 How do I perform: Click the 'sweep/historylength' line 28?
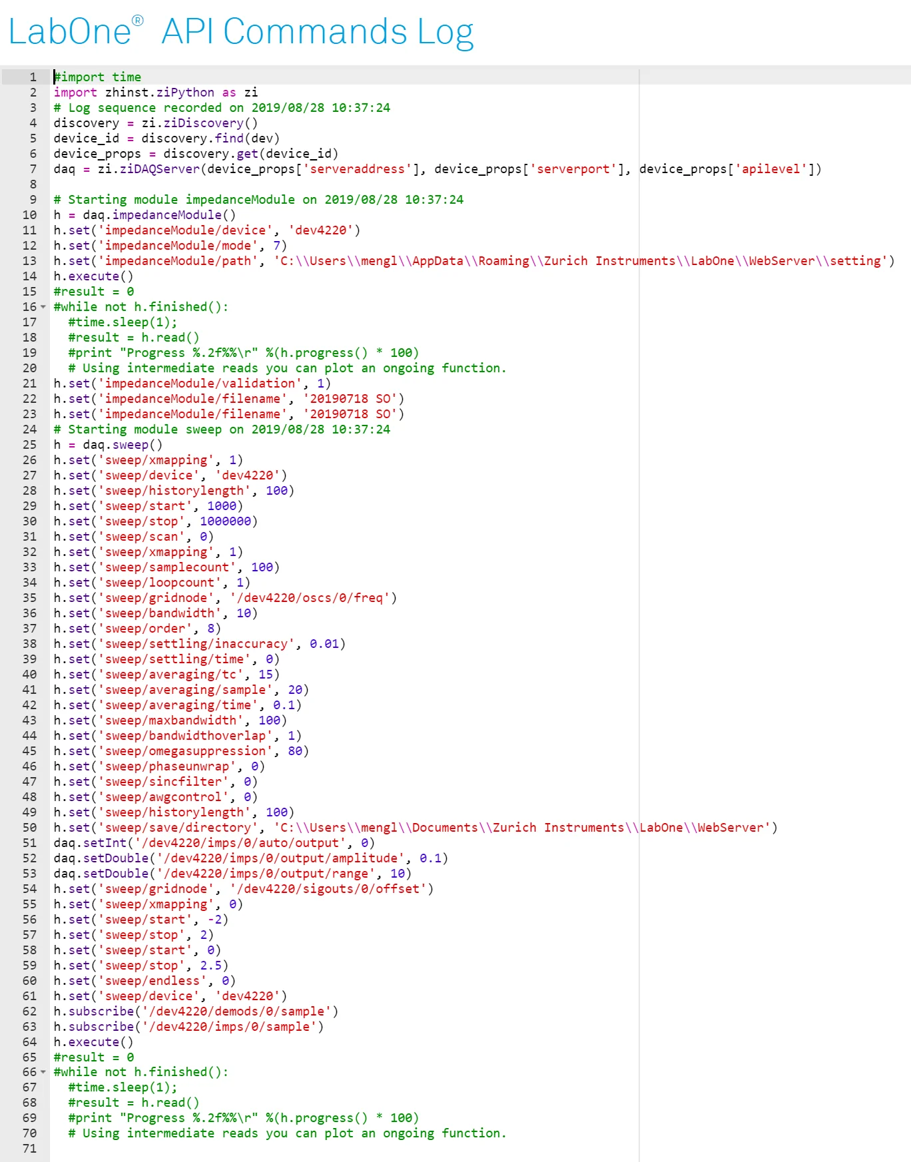[x=174, y=491]
